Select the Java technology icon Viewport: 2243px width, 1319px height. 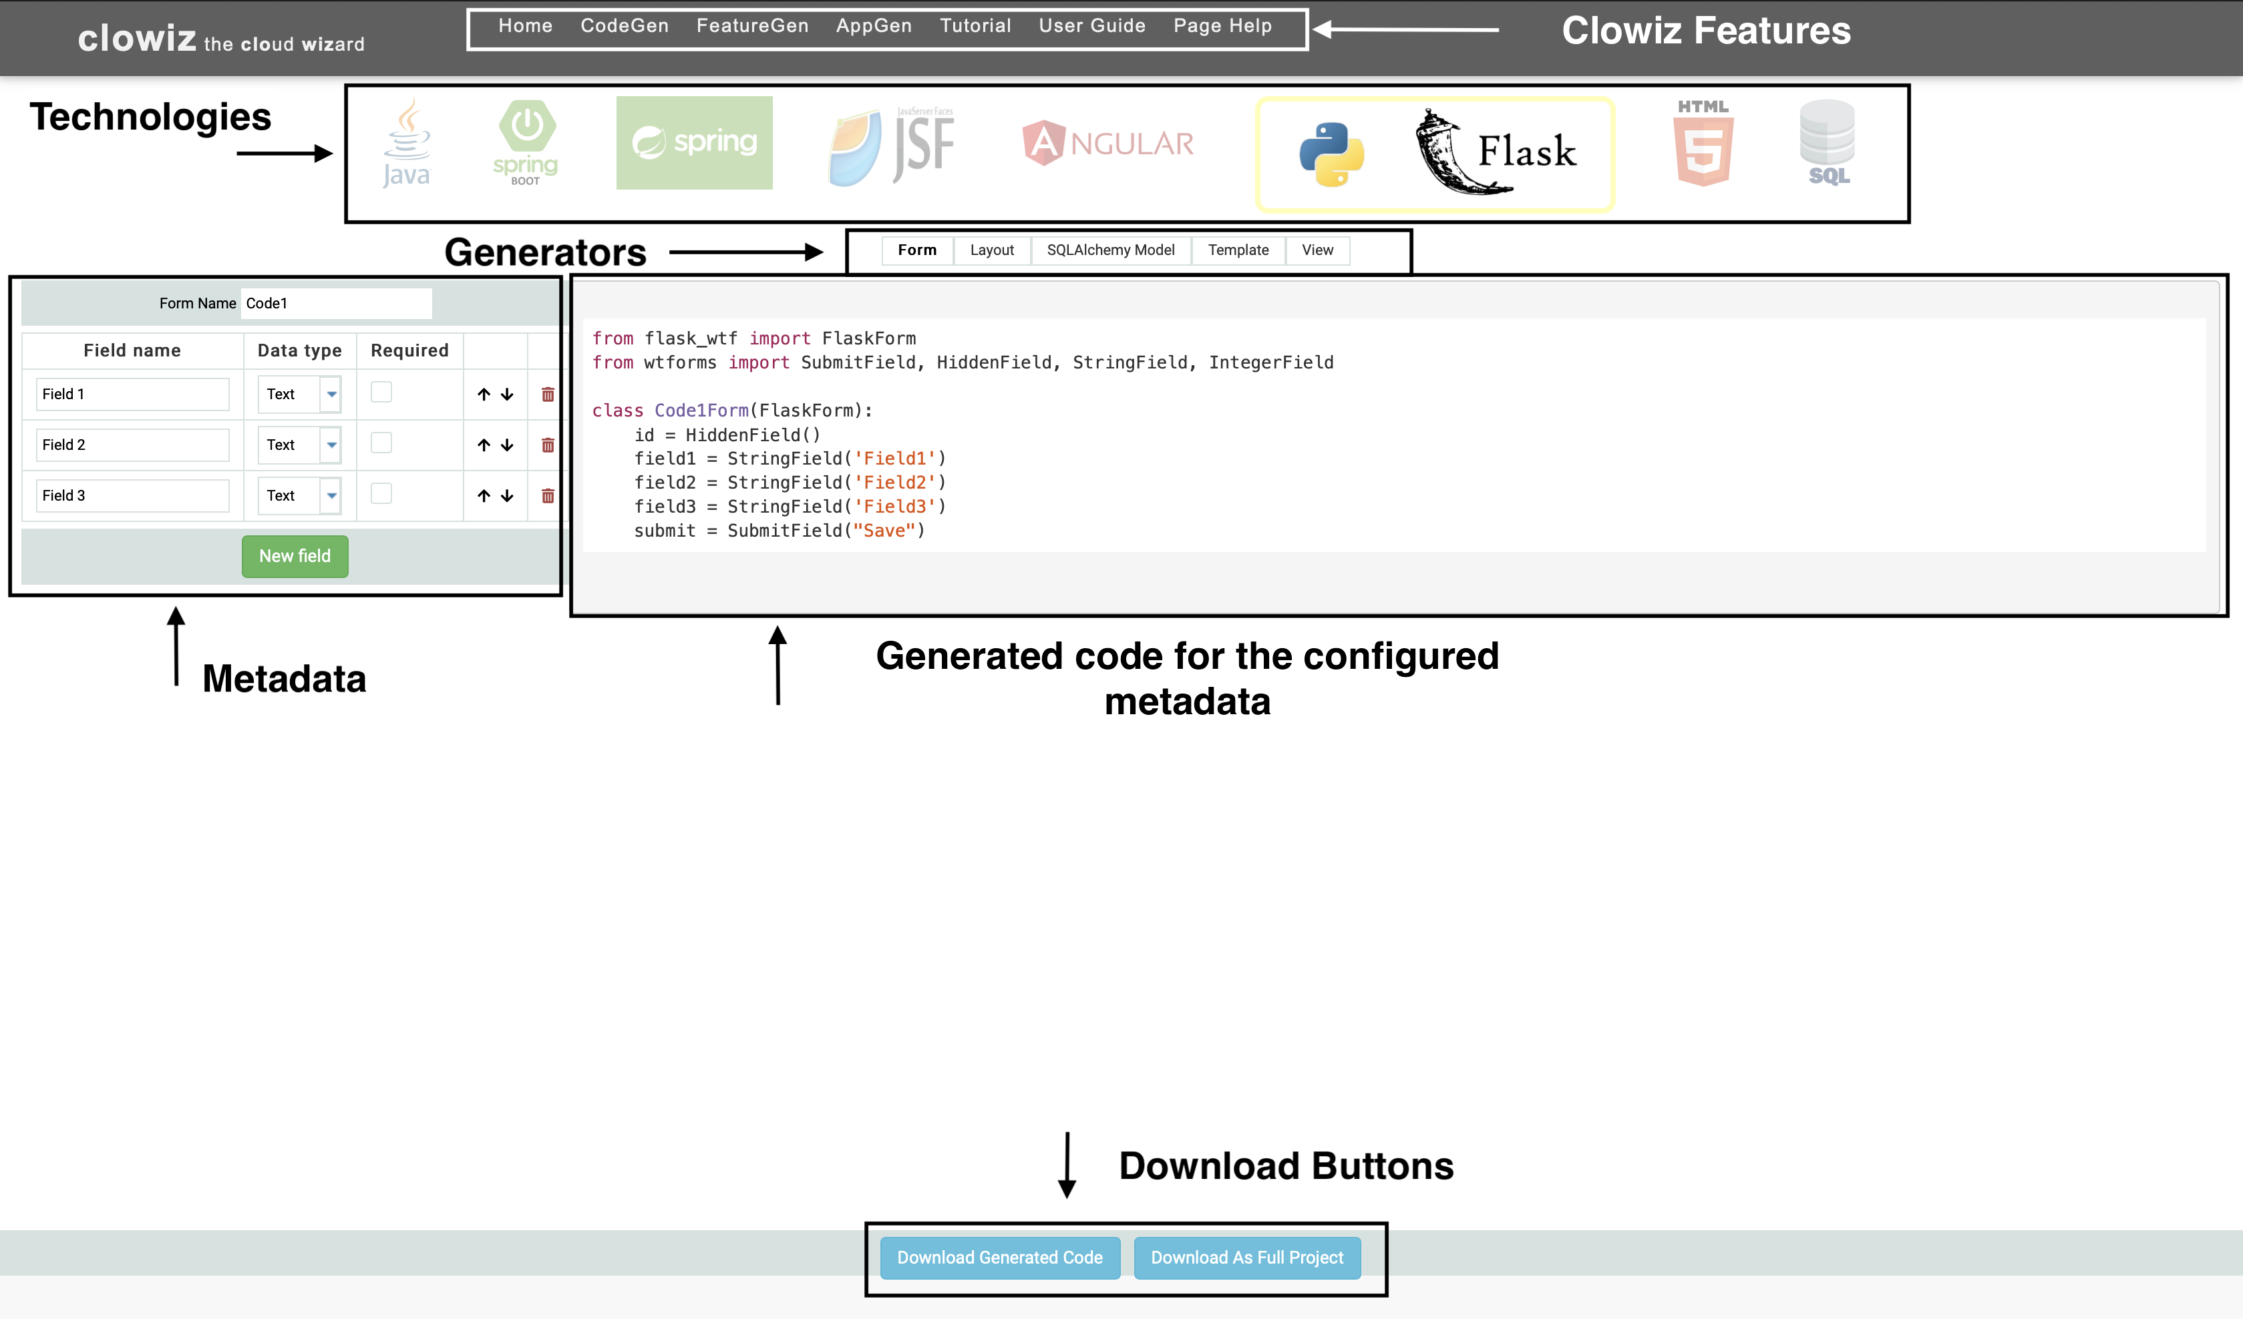click(x=407, y=144)
